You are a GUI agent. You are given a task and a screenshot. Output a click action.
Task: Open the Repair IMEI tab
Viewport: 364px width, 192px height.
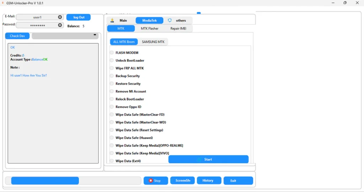181,28
